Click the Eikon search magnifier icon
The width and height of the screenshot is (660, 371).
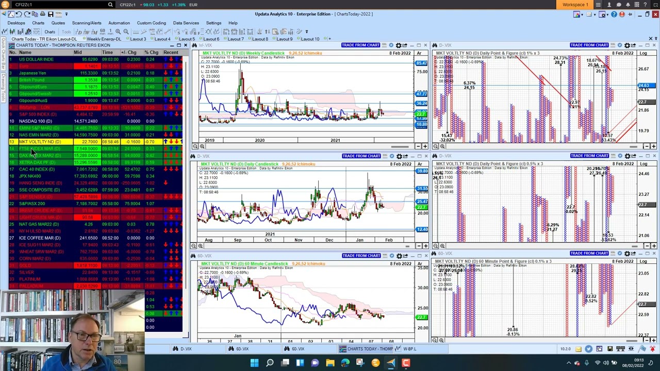(x=110, y=5)
